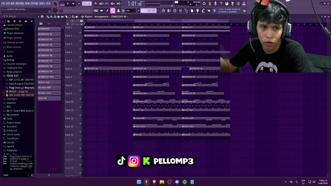Select the Mute tool in Playlist
This screenshot has width=331, height=186.
[58, 17]
